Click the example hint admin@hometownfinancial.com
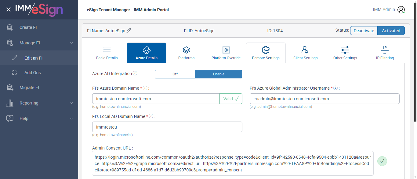The image size is (417, 179). (x=281, y=107)
